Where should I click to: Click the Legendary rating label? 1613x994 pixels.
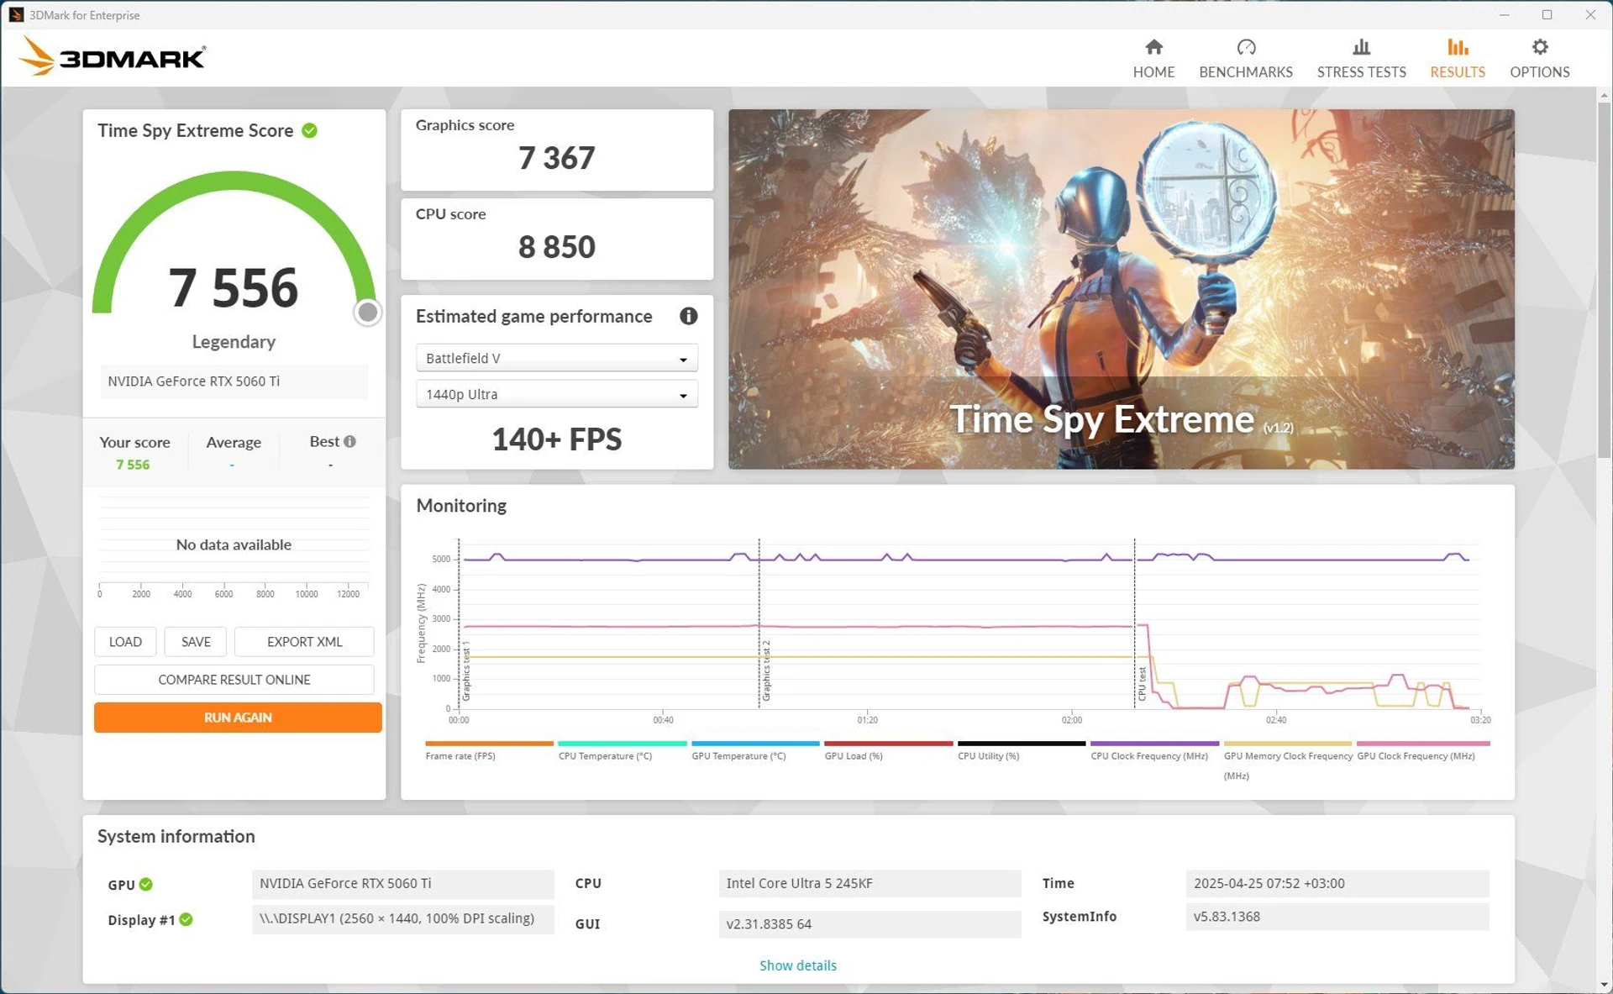coord(234,342)
